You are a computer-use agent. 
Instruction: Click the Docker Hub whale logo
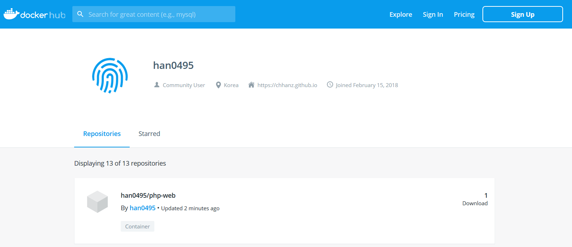[34, 14]
